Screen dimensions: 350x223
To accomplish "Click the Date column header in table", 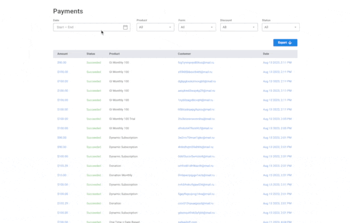I will click(x=266, y=54).
